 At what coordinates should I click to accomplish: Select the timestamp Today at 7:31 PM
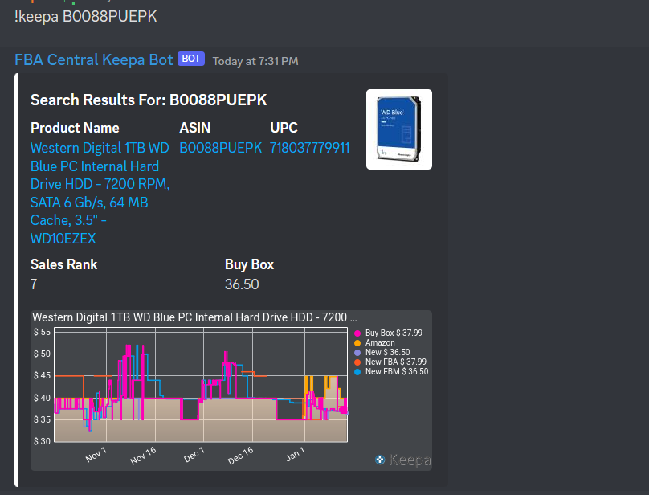coord(256,61)
